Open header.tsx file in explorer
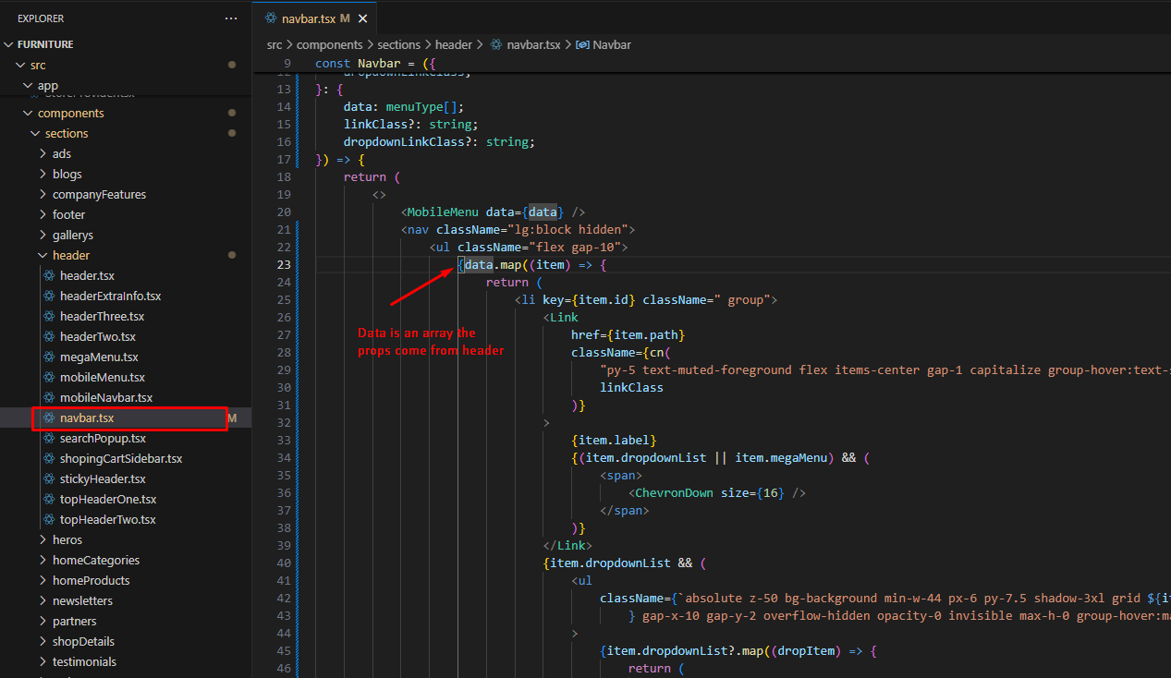 click(86, 276)
